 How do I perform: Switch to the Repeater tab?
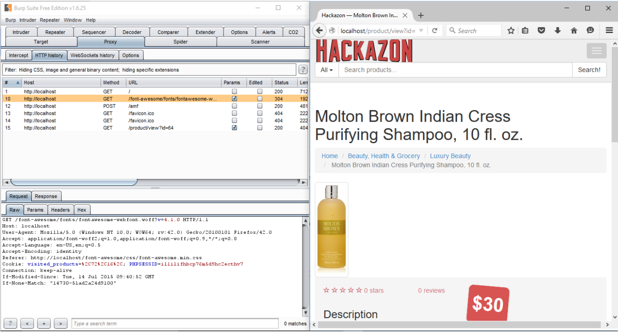click(x=55, y=32)
